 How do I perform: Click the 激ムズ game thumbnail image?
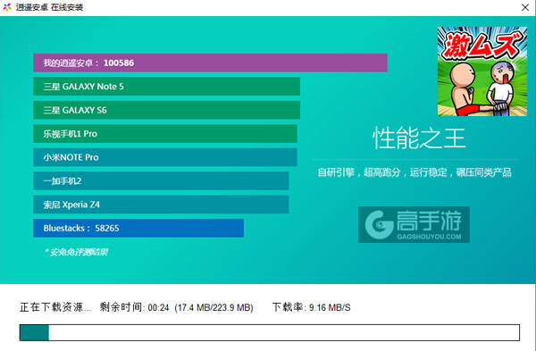coord(482,71)
